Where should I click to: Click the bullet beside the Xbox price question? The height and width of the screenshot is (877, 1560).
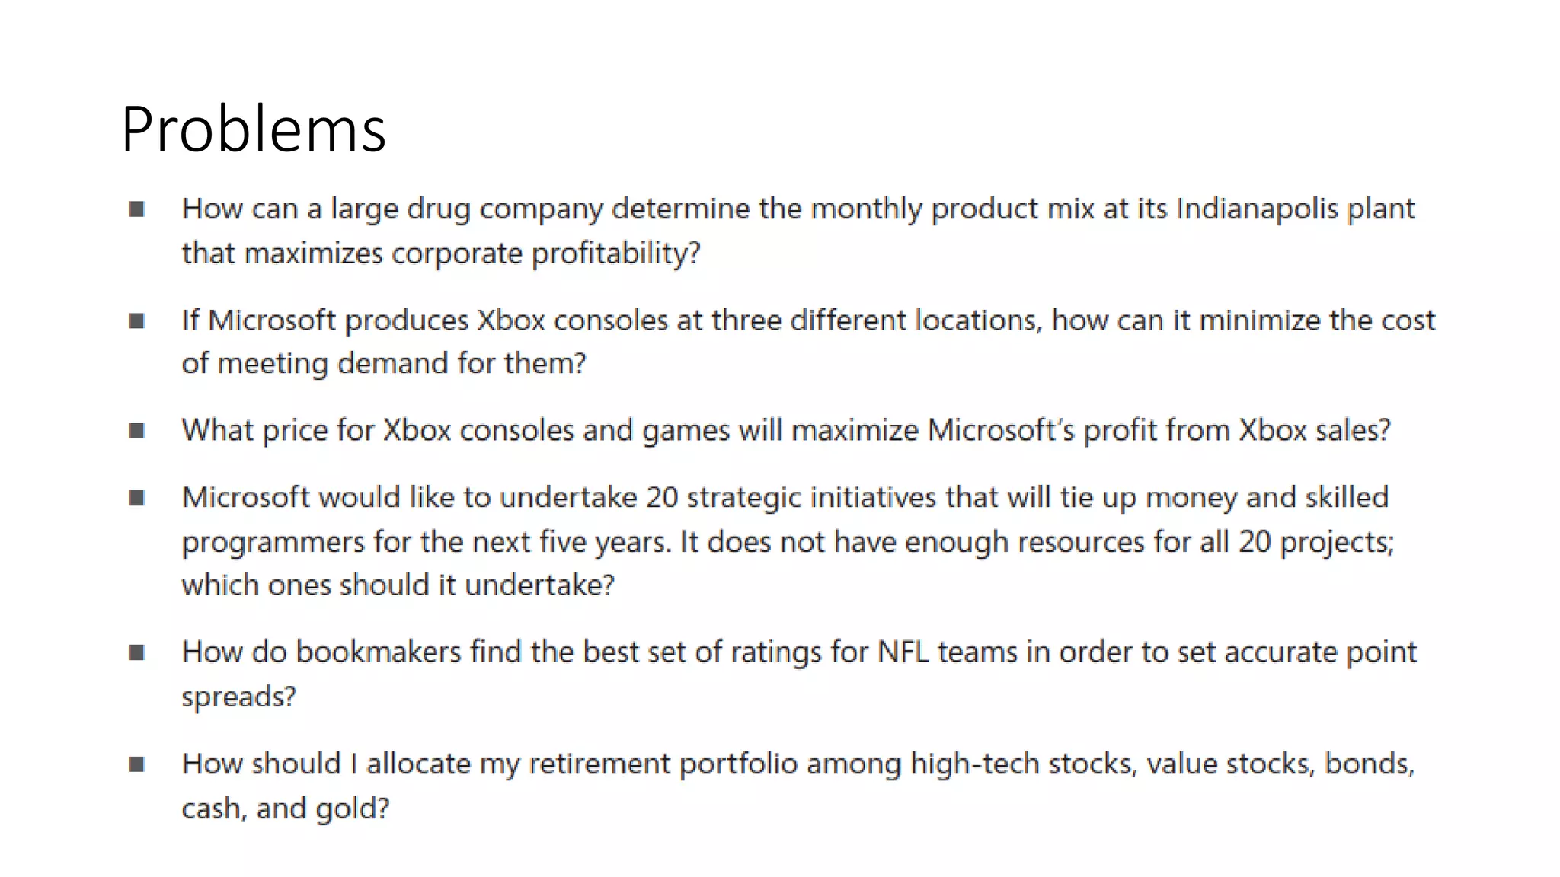click(x=137, y=431)
